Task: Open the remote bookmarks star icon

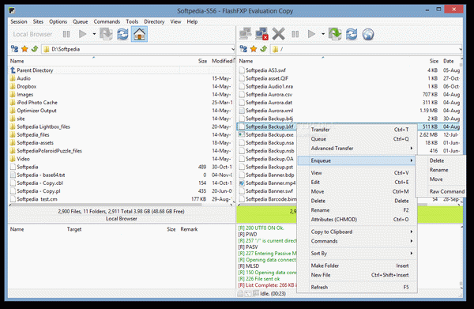Action: tap(254, 49)
